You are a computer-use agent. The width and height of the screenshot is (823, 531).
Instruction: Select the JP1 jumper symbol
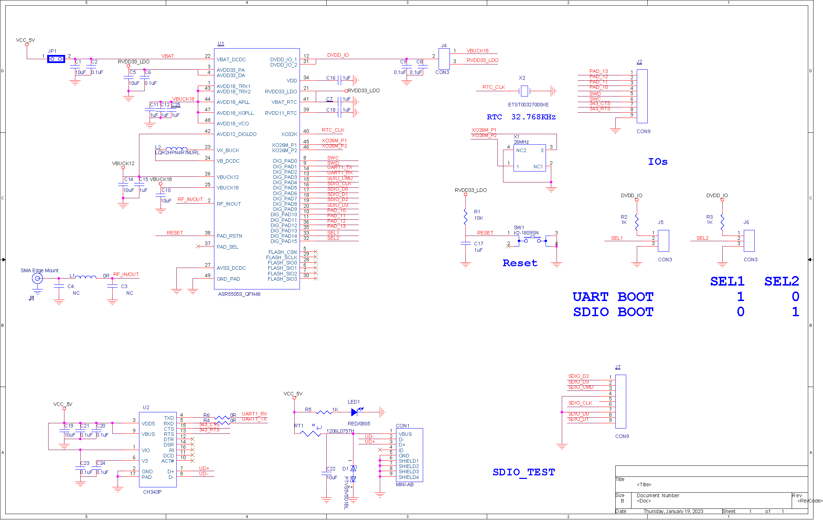(56, 59)
